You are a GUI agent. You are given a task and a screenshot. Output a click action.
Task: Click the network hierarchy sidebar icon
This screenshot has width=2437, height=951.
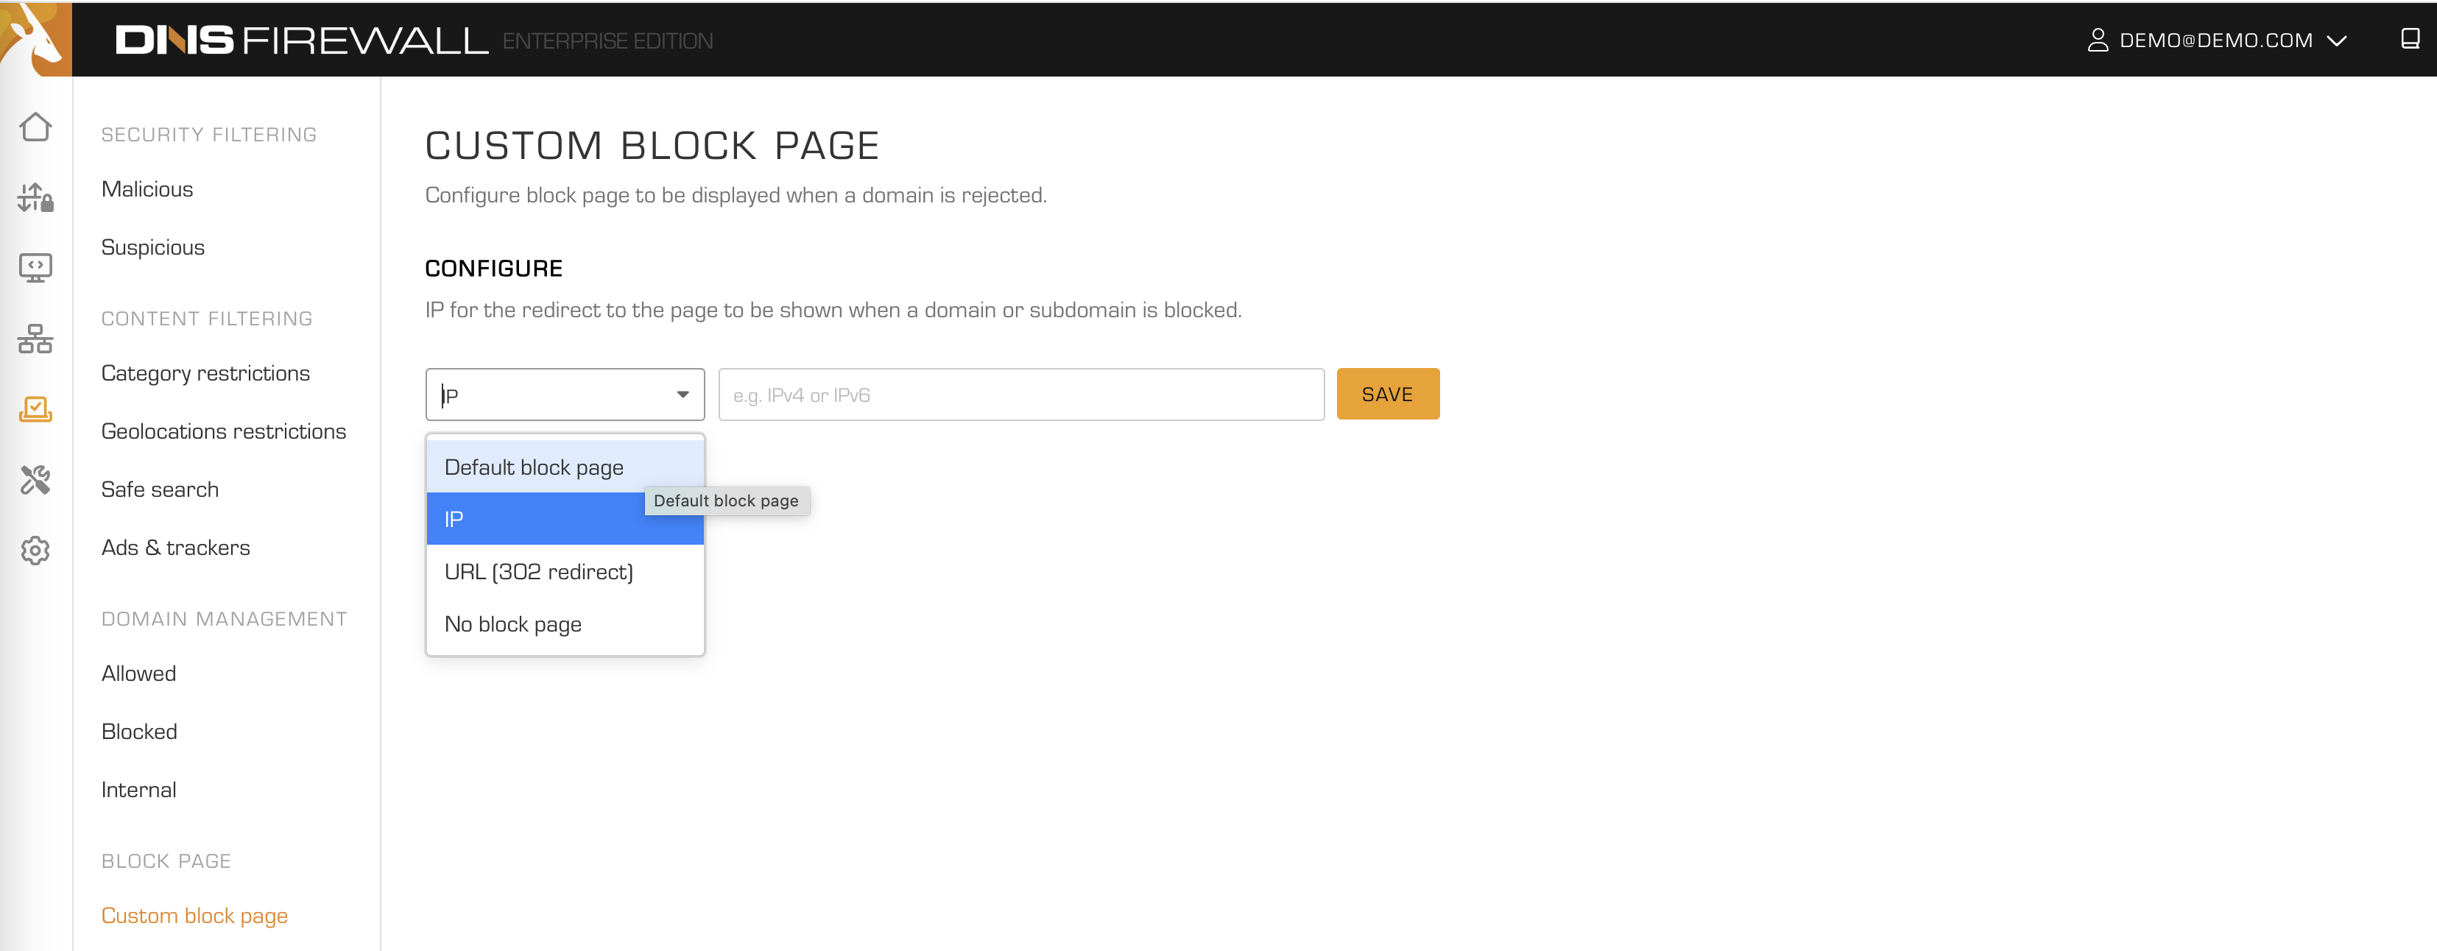click(x=35, y=339)
